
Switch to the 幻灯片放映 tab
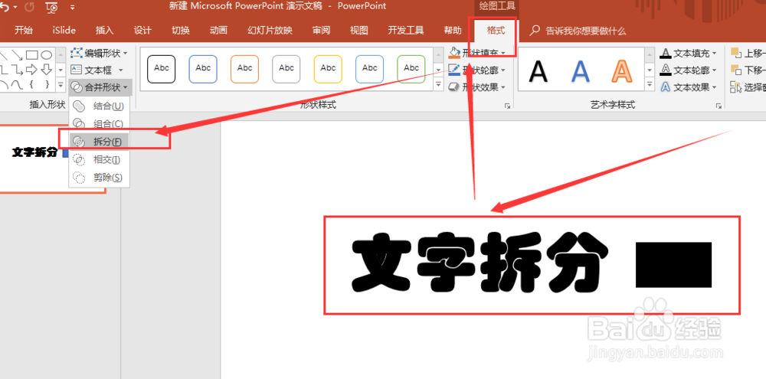270,31
